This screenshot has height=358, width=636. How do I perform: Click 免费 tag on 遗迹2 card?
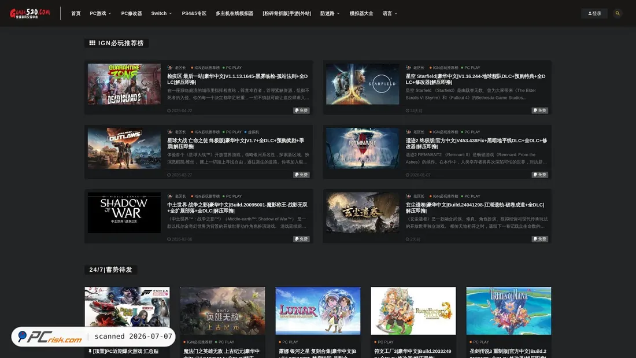540,175
